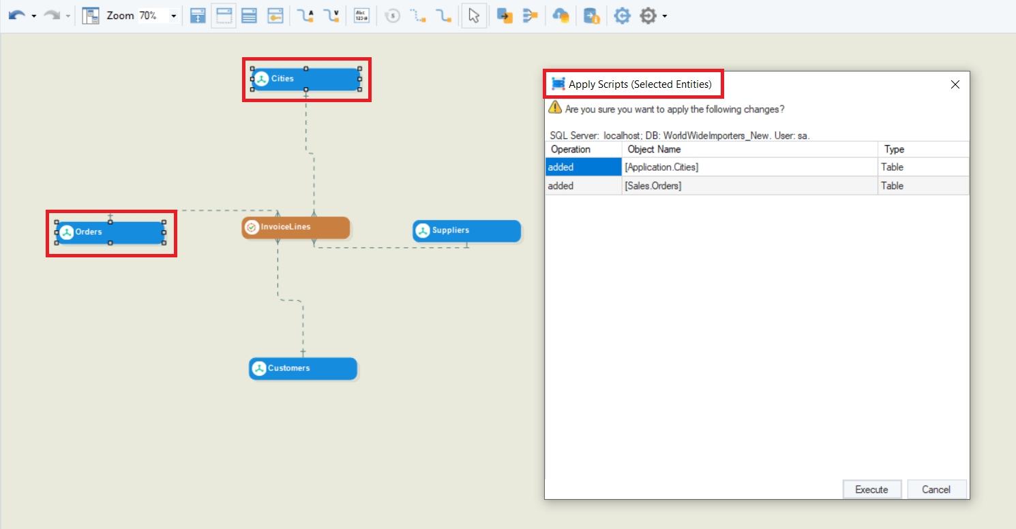
Task: Toggle the key-only entity view button
Action: click(x=275, y=16)
